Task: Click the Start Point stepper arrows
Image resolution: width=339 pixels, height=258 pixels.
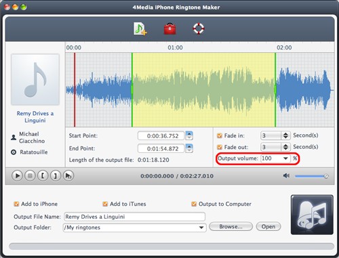Action: pos(189,135)
